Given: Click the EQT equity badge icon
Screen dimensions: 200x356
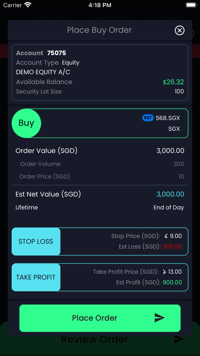Looking at the screenshot, I should pyautogui.click(x=148, y=118).
